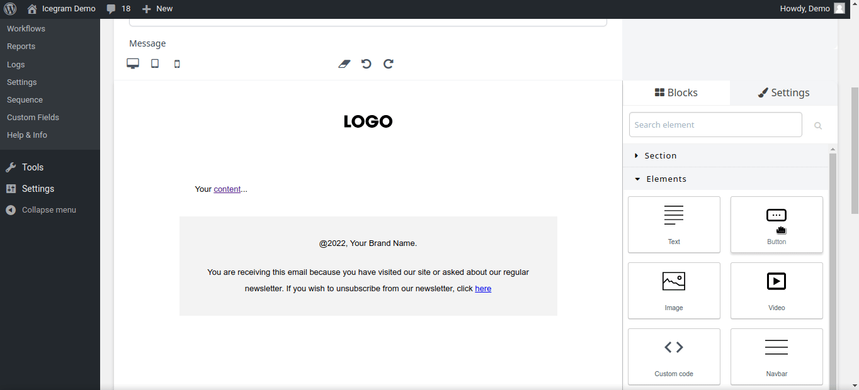Redo change in email editor

click(389, 64)
